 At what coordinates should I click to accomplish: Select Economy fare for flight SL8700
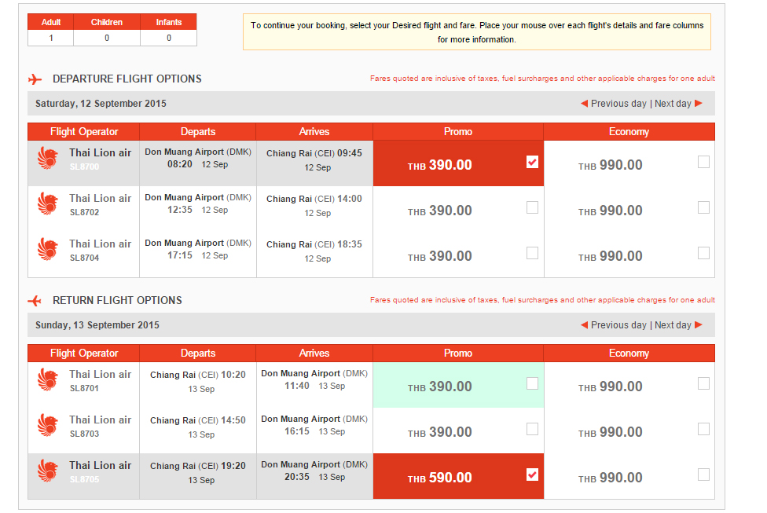(703, 162)
